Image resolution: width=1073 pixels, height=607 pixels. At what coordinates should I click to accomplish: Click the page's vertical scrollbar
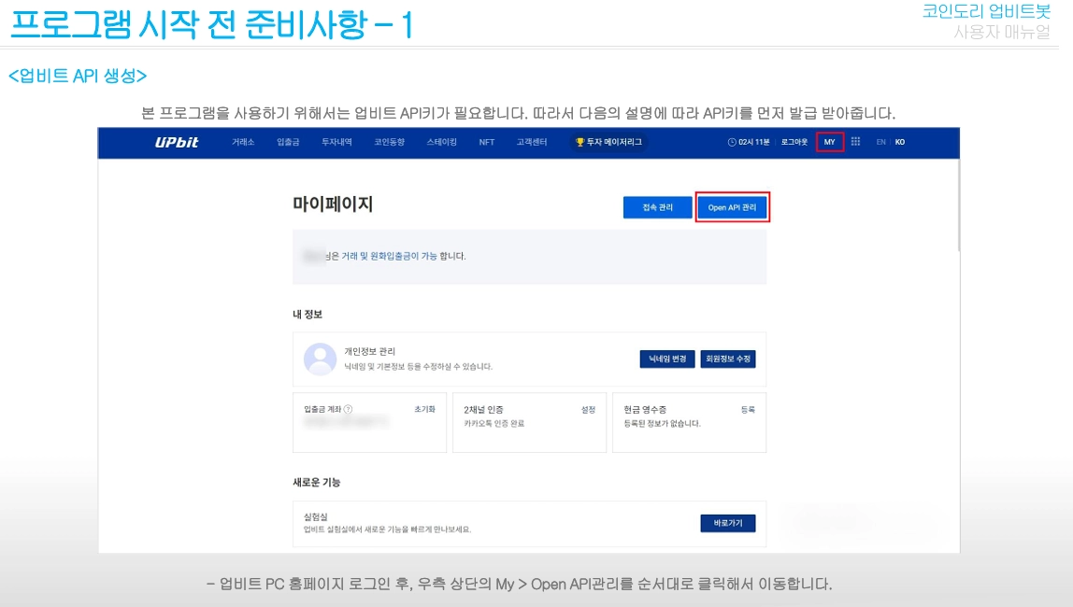click(958, 205)
